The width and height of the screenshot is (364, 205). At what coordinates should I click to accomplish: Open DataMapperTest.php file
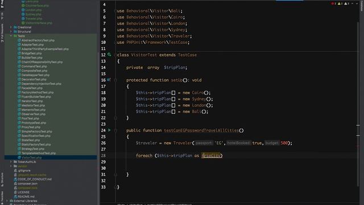pos(35,75)
